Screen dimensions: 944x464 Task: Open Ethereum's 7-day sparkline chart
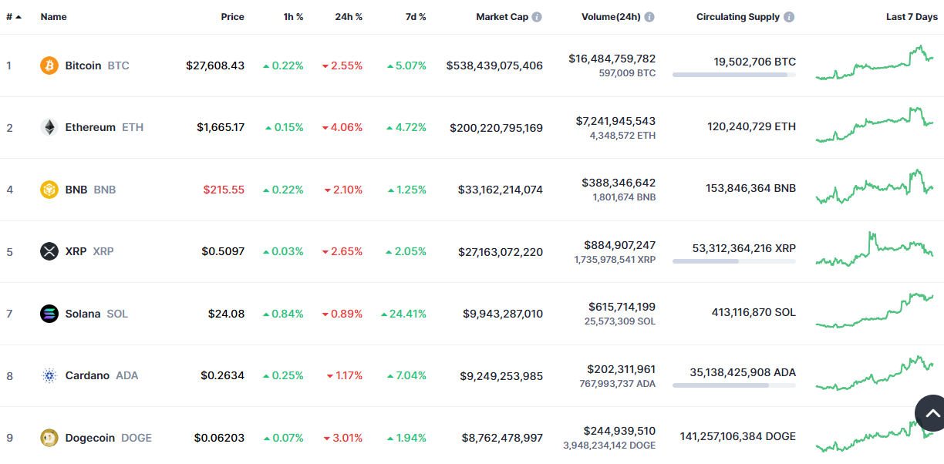tap(875, 125)
